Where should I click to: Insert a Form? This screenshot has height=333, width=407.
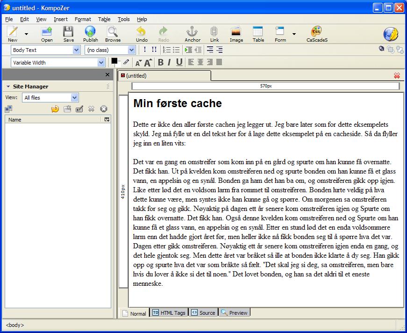point(280,34)
